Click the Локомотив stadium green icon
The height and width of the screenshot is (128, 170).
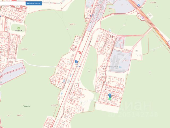tap(19, 28)
